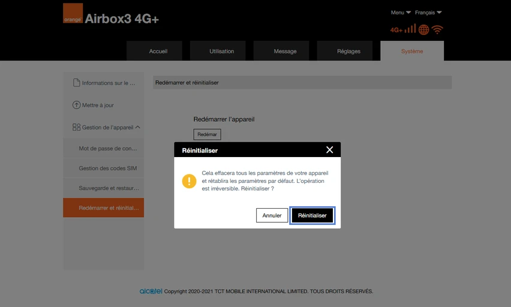Click the grid icon beside Gestion de l'appareil

(76, 127)
